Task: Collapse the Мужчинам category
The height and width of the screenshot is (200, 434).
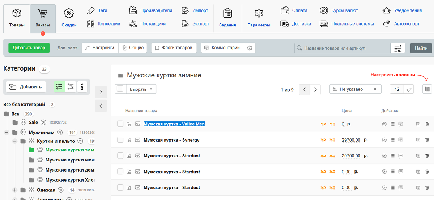Action: coord(7,132)
